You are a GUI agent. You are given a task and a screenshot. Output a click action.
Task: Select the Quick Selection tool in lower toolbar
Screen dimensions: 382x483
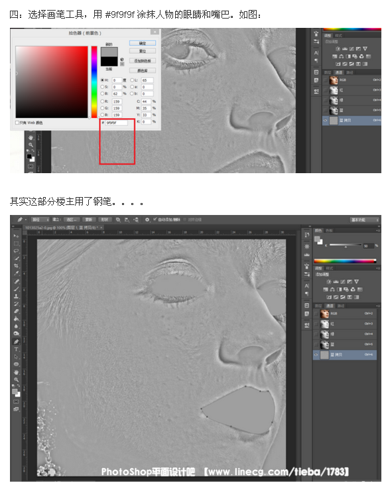tap(16, 258)
